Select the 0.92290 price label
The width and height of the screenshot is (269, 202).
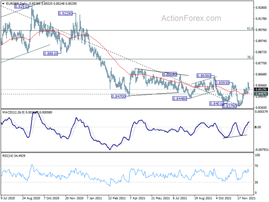65,13
